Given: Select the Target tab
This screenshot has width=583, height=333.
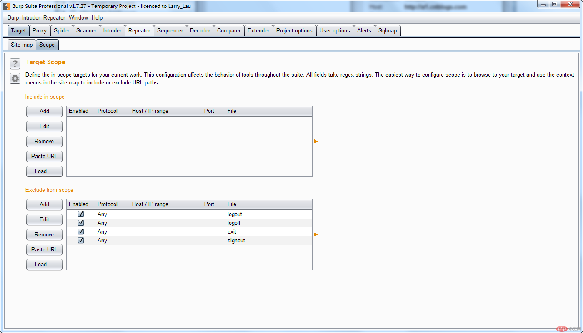Looking at the screenshot, I should pos(18,31).
